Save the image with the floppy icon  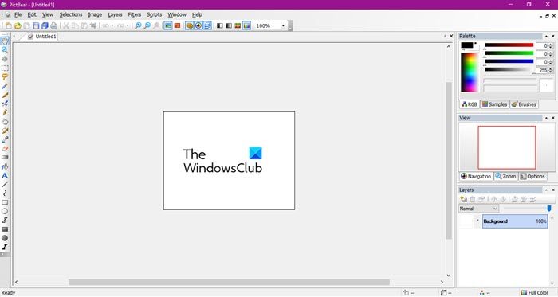36,25
